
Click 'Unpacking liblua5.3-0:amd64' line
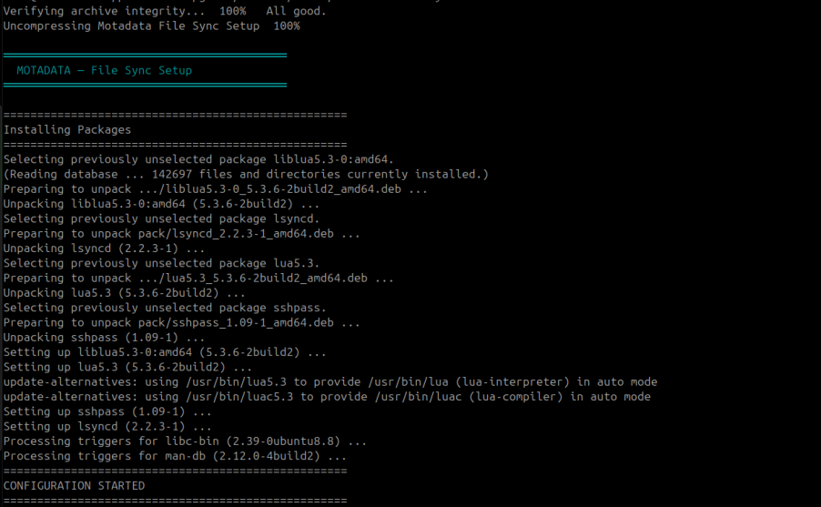click(161, 204)
